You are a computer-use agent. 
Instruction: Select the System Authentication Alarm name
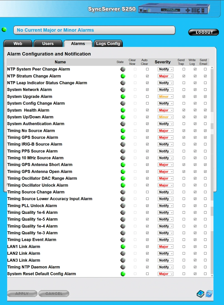click(36, 124)
